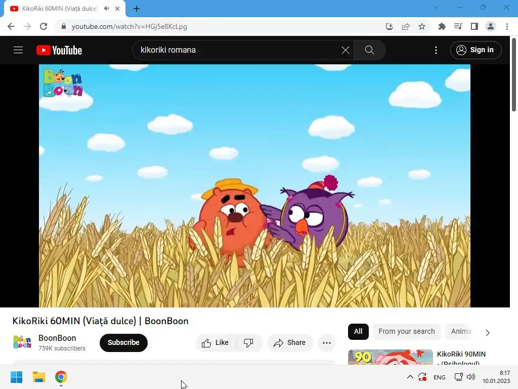Go forward in browser history
This screenshot has height=389, width=518.
click(27, 26)
